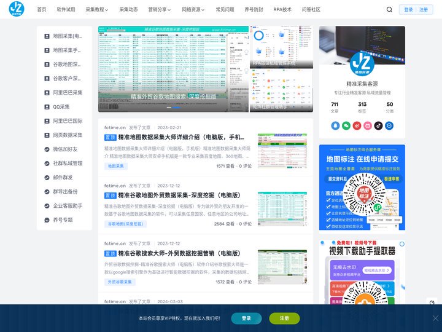Click the QQ social icon in profile card

[x=335, y=125]
